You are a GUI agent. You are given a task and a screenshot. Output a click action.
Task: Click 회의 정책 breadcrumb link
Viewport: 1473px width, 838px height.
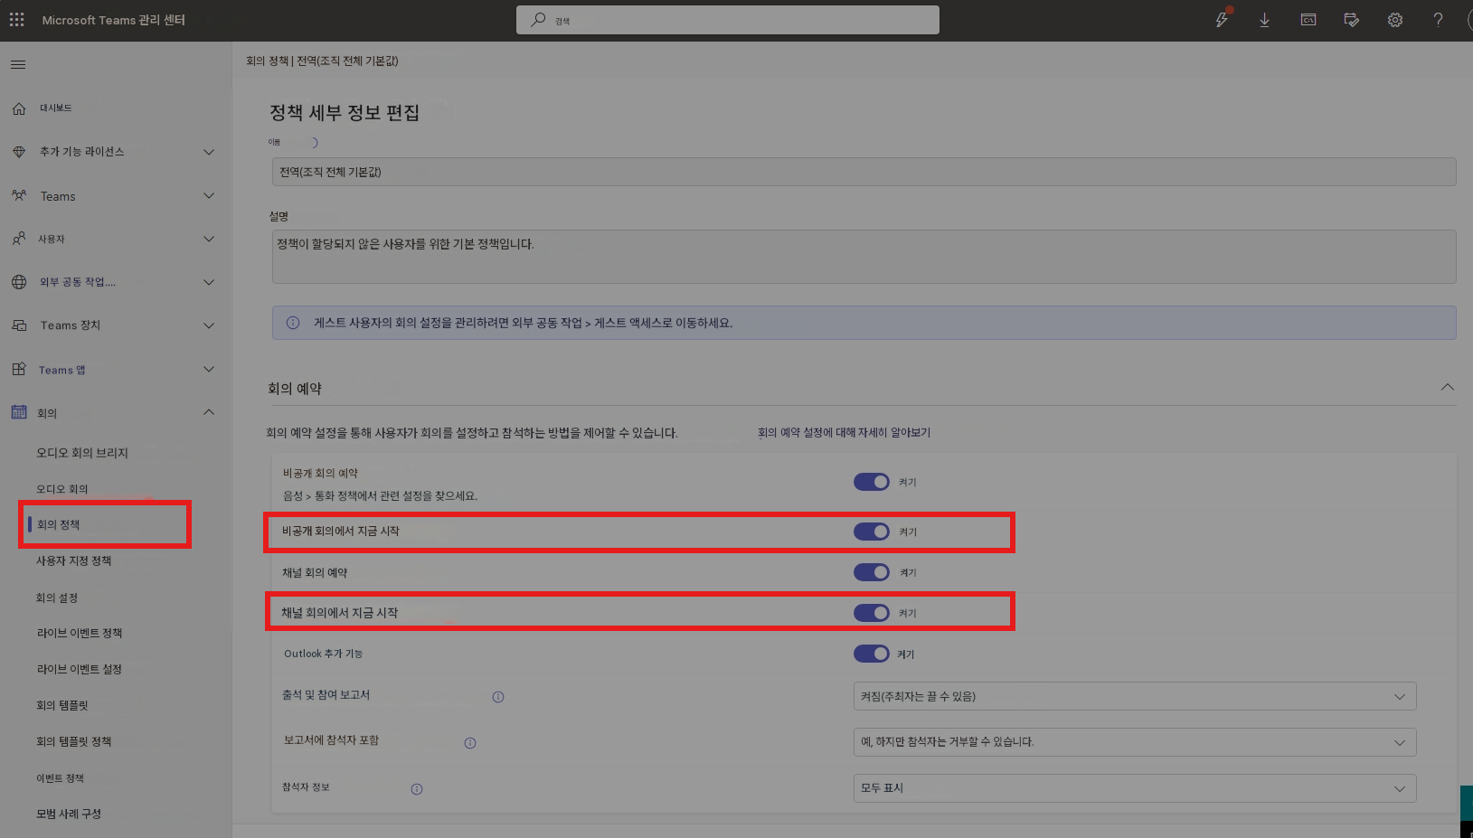point(267,61)
